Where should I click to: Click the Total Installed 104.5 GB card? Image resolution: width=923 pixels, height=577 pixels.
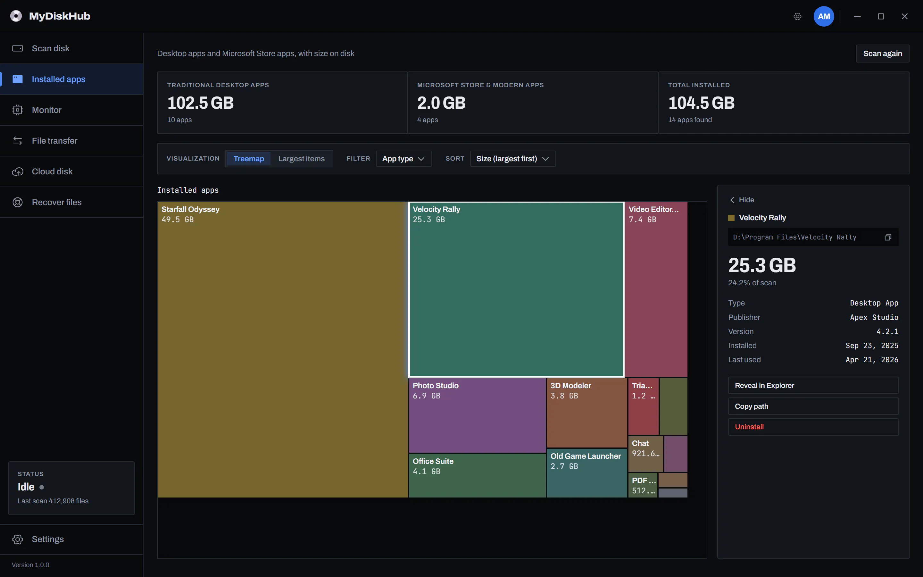click(x=784, y=103)
